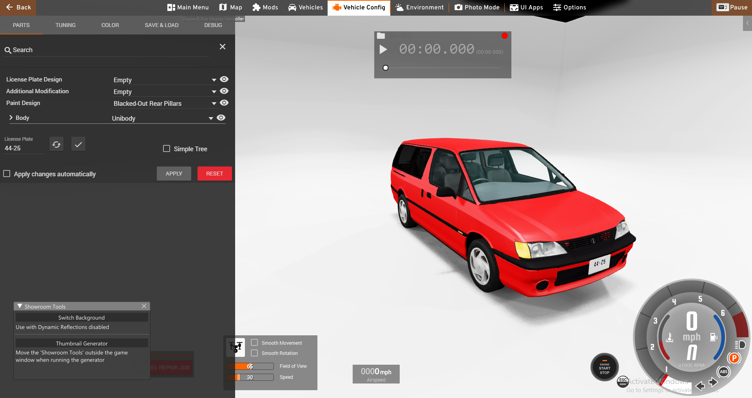
Task: Toggle visibility of Additional Modification
Action: tap(224, 91)
